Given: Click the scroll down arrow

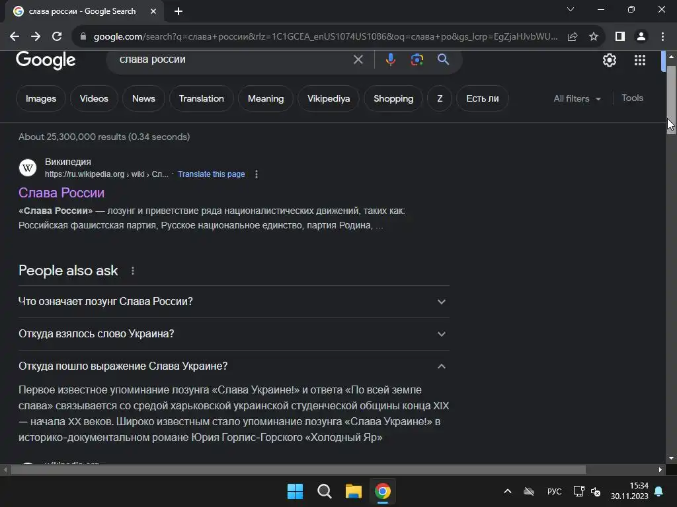Looking at the screenshot, I should (671, 458).
